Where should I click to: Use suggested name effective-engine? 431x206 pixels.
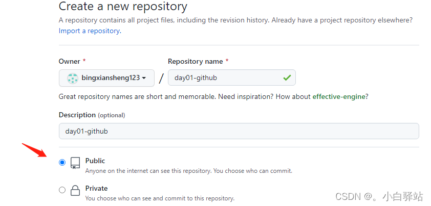[339, 96]
